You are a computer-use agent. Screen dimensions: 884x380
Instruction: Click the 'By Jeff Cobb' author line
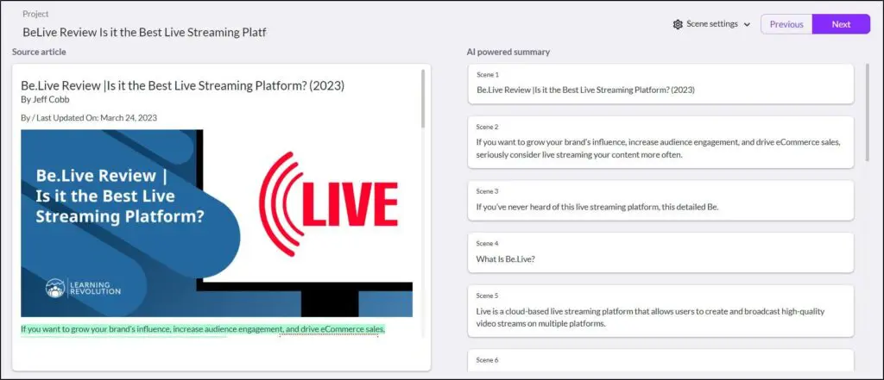pyautogui.click(x=45, y=100)
